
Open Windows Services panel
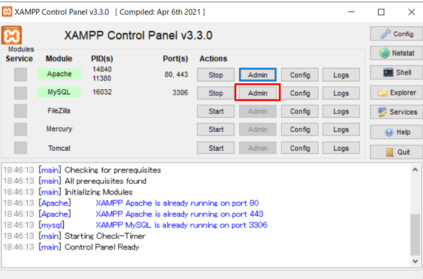pyautogui.click(x=396, y=112)
